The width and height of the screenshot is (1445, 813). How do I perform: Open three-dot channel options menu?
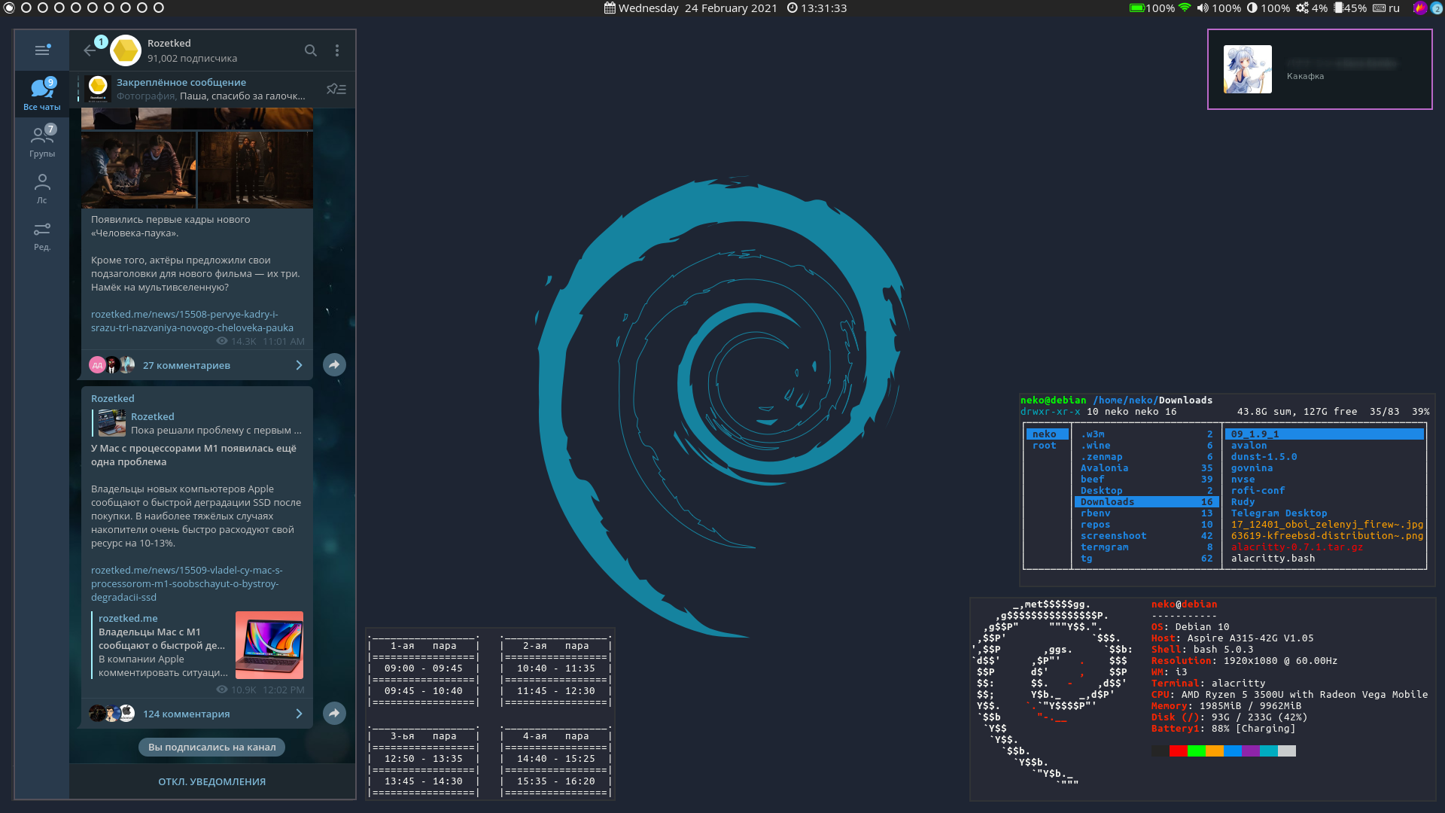tap(337, 50)
